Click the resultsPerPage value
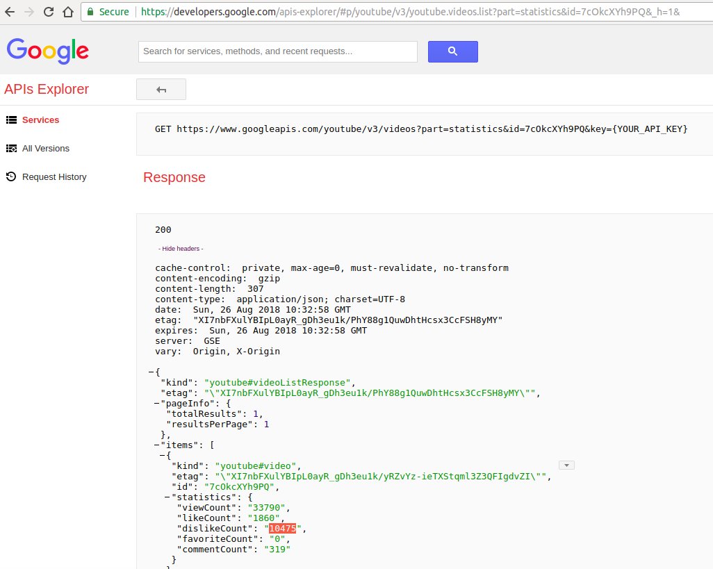 tap(266, 424)
